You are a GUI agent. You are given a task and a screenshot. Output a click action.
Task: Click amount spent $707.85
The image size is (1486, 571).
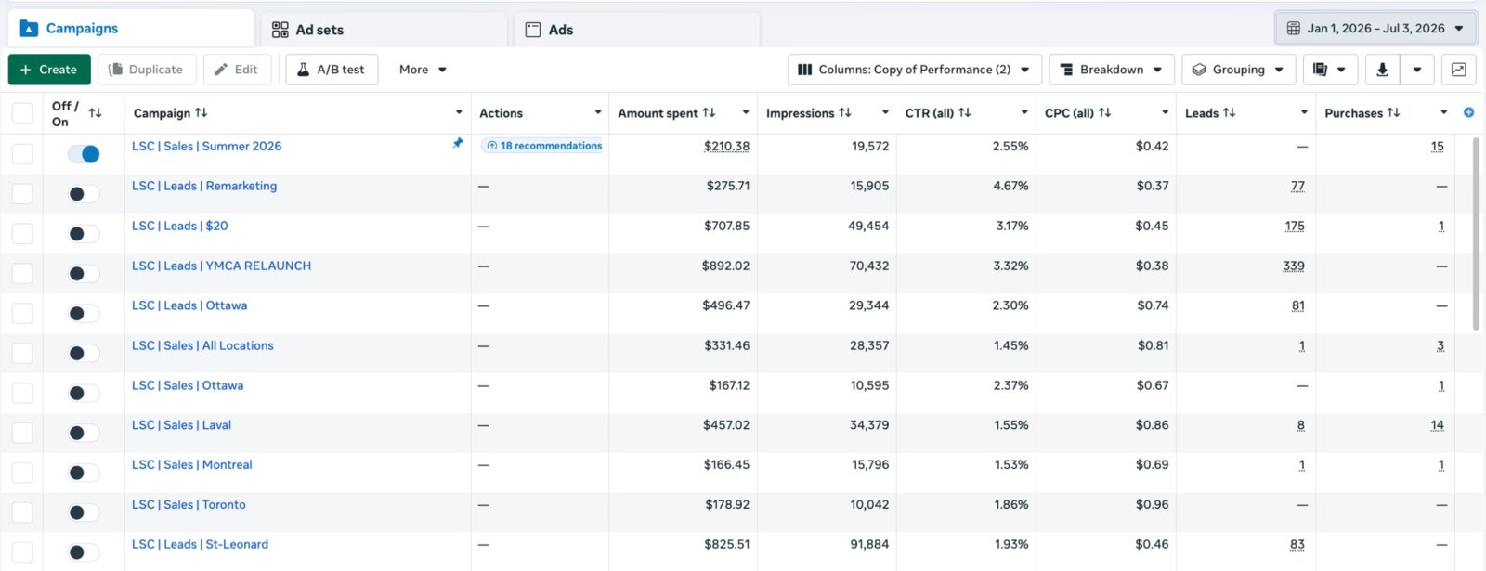(726, 226)
